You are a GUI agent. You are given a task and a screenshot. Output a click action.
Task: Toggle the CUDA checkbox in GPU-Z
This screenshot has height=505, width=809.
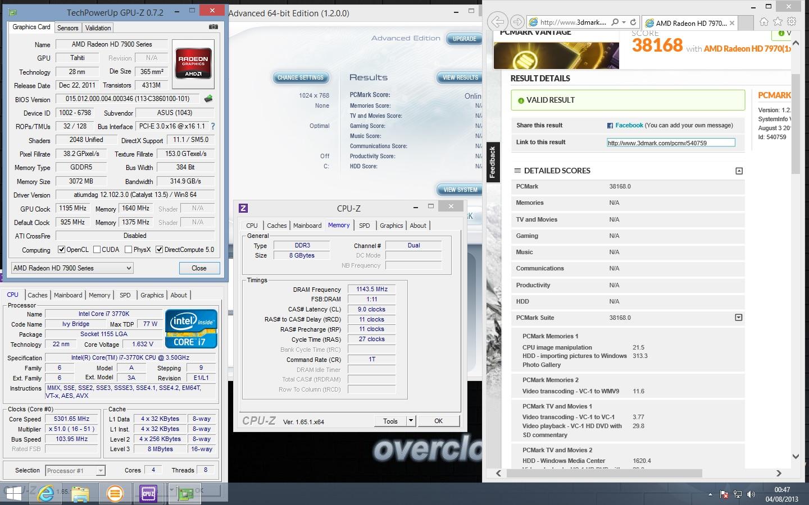[x=97, y=250]
